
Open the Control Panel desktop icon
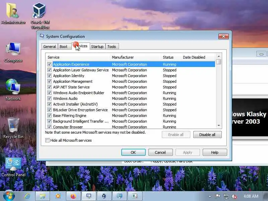pos(13,167)
